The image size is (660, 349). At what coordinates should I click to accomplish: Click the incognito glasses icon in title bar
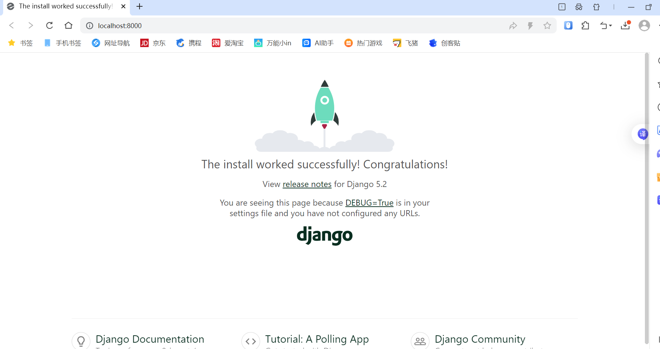(x=579, y=7)
